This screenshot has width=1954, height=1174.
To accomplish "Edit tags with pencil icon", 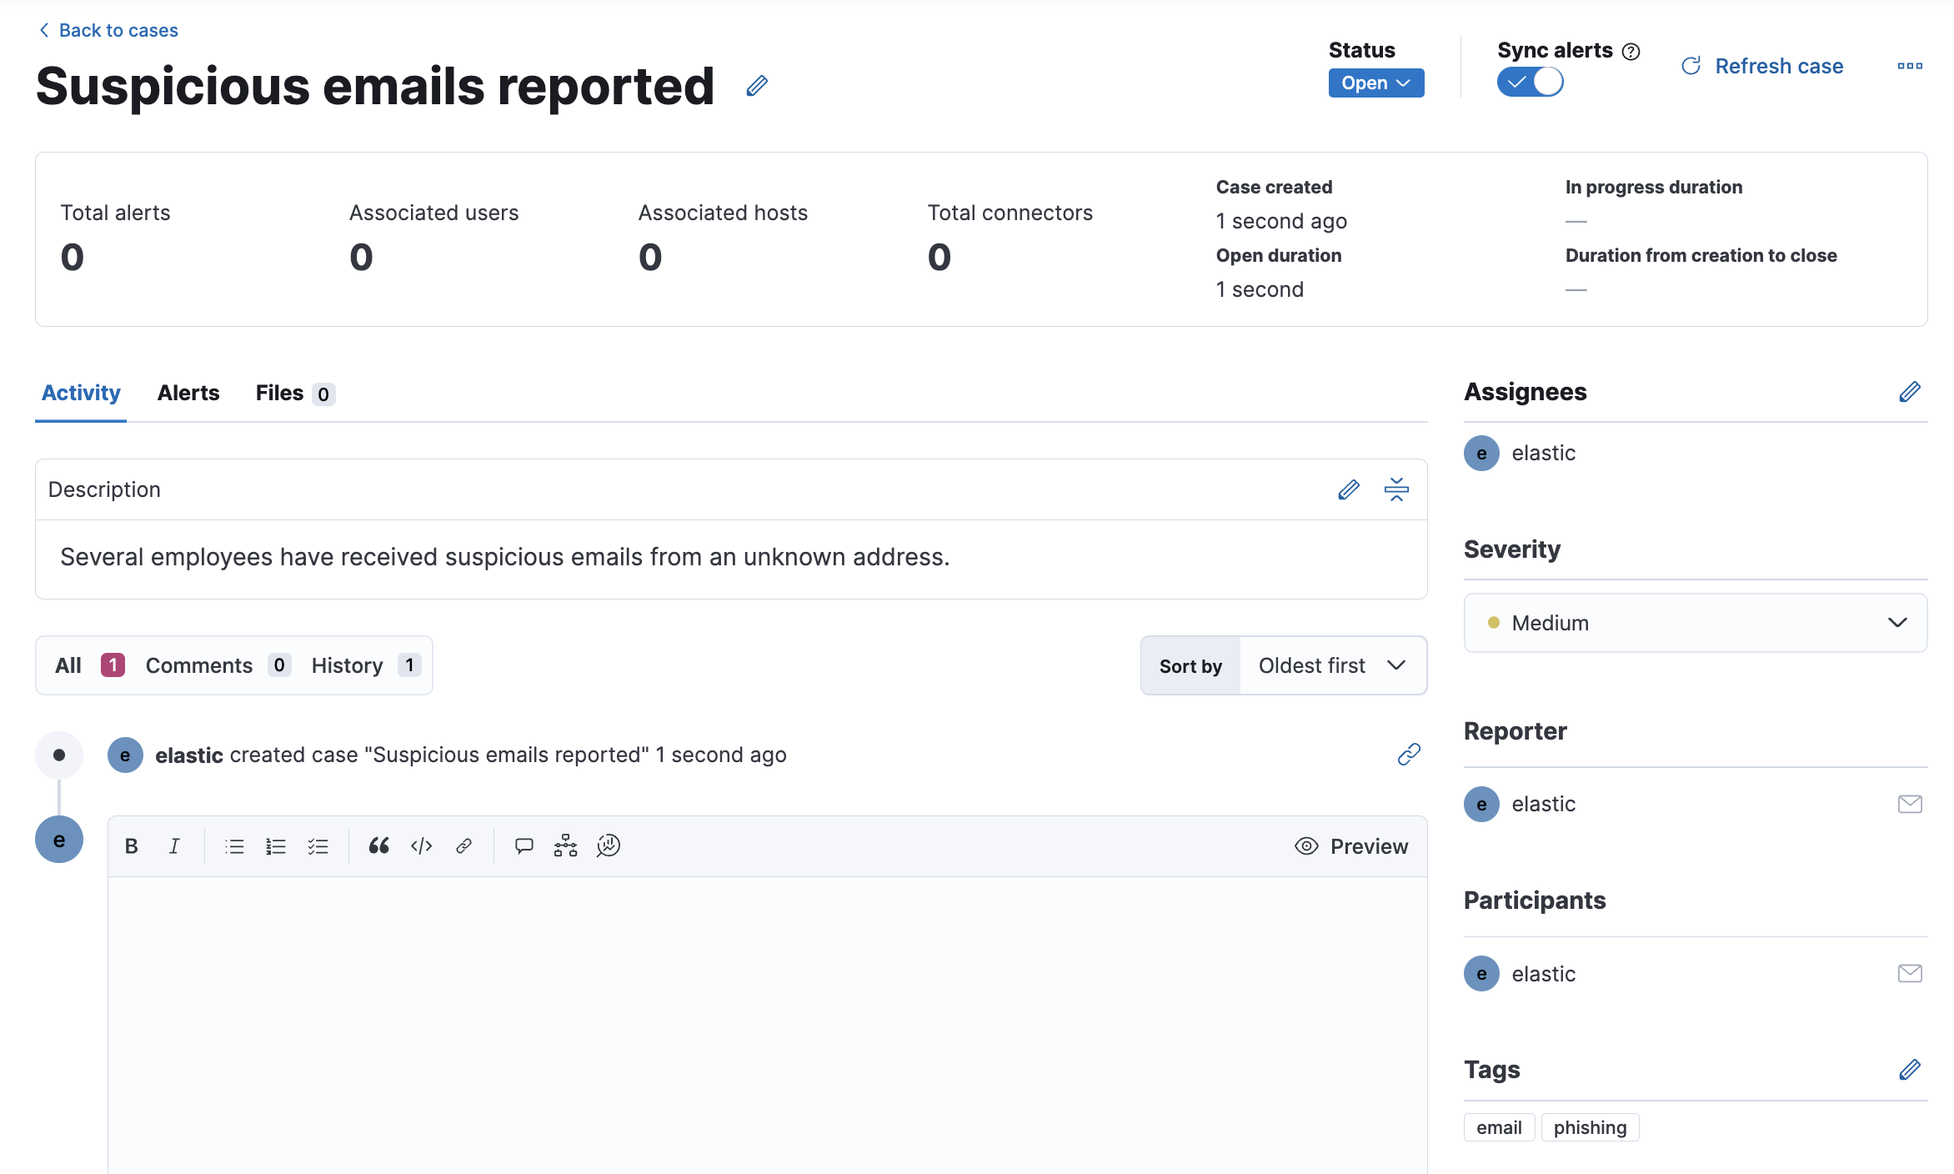I will pos(1909,1070).
